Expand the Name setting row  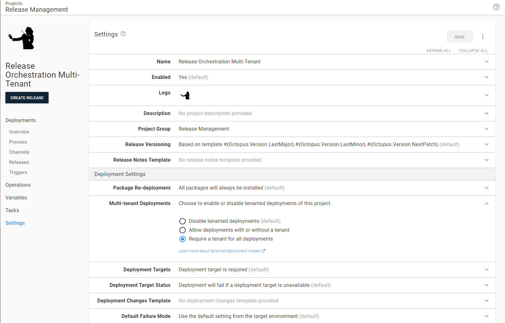point(487,62)
